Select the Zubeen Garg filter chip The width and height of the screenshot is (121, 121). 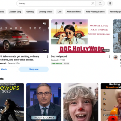click(15, 12)
